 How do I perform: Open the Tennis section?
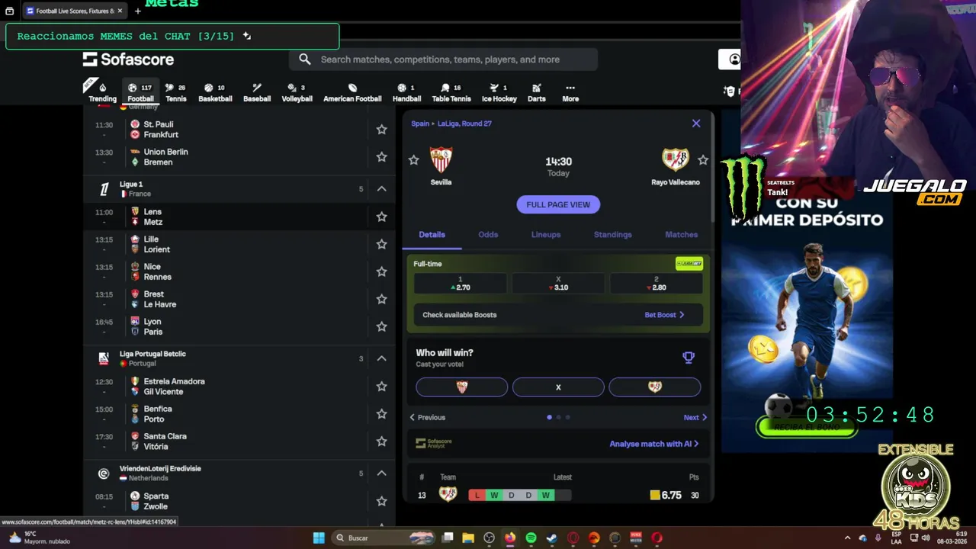(x=175, y=92)
